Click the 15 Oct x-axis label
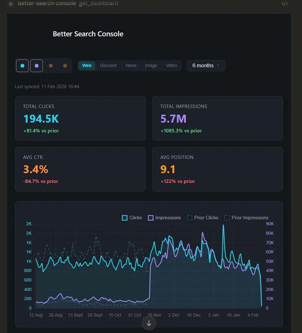This screenshot has width=302, height=333. point(115,315)
